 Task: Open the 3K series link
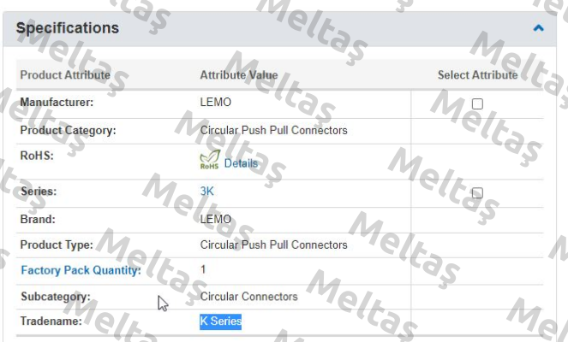tap(206, 191)
